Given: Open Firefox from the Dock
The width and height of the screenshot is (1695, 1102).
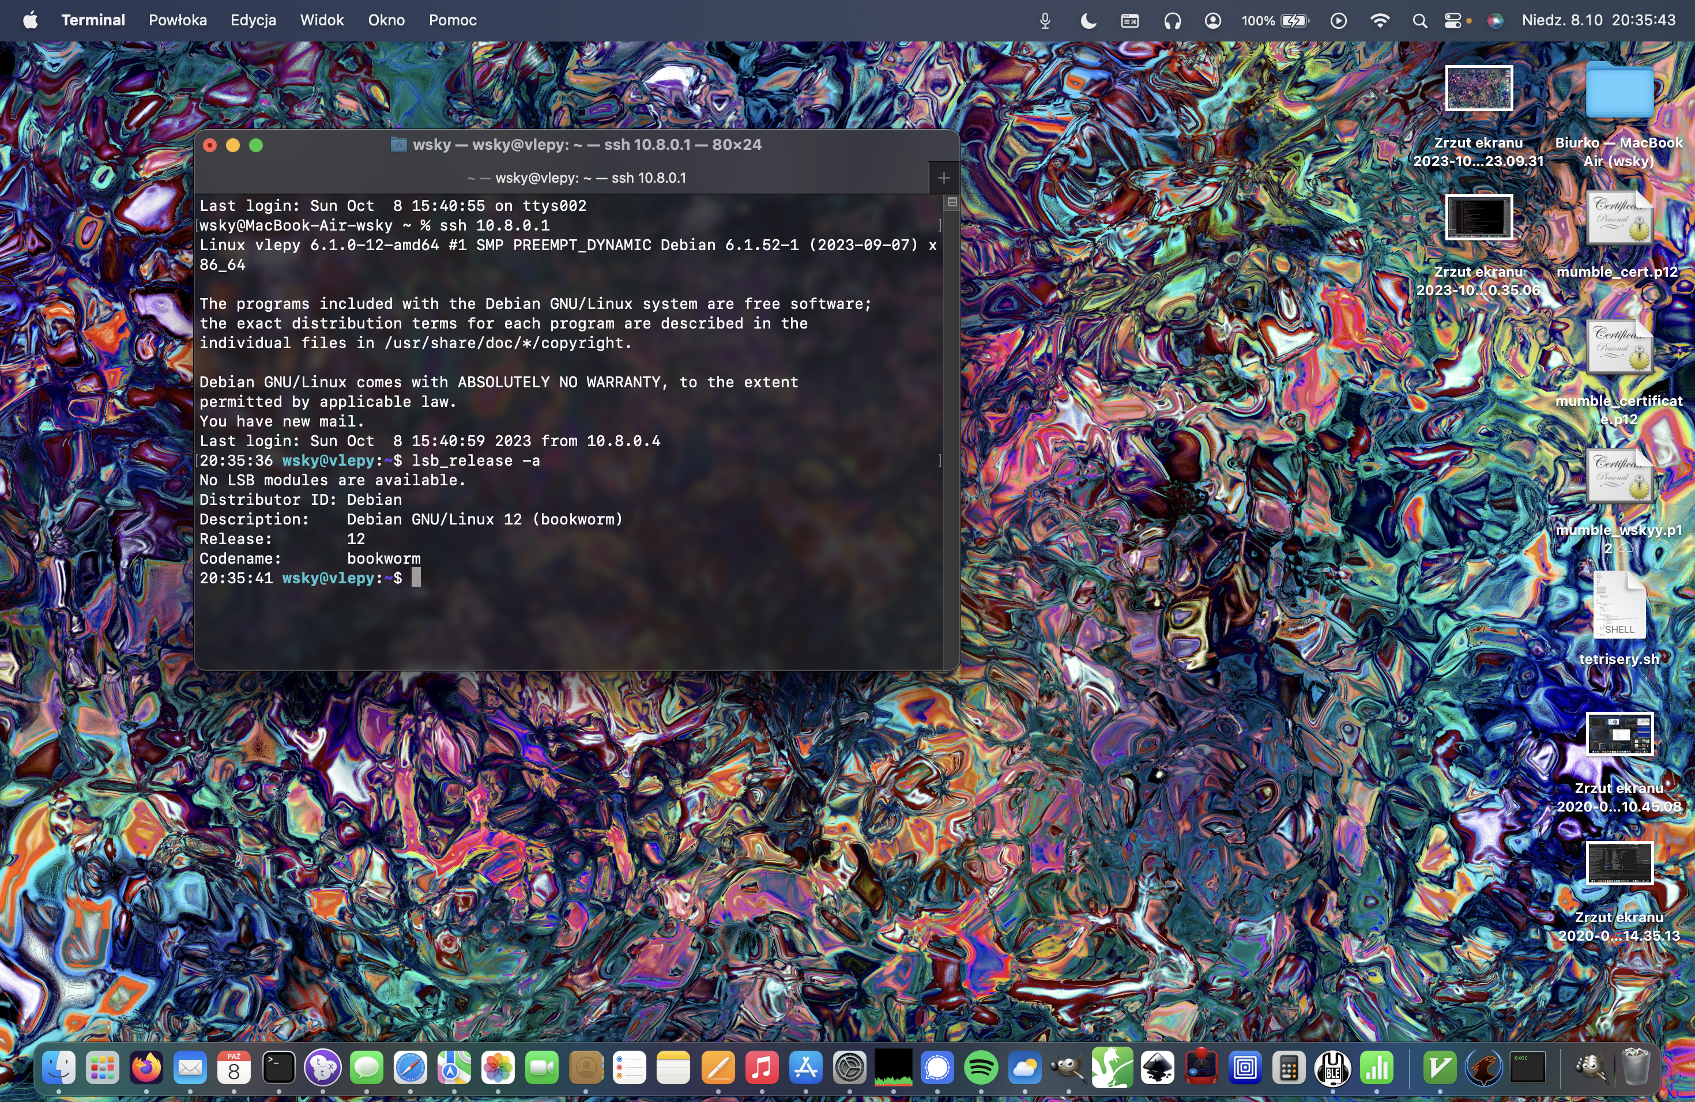Looking at the screenshot, I should 146,1068.
